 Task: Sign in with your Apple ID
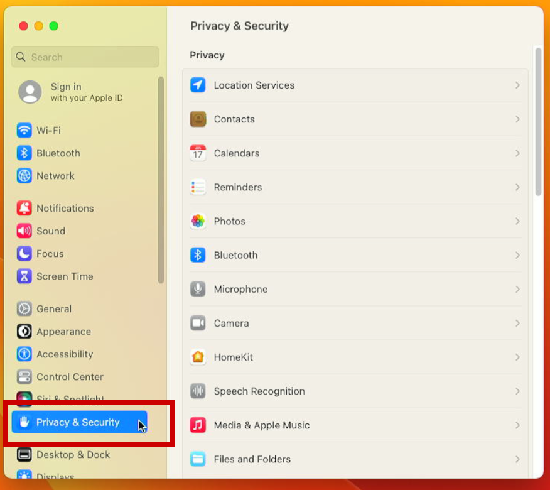pyautogui.click(x=87, y=92)
